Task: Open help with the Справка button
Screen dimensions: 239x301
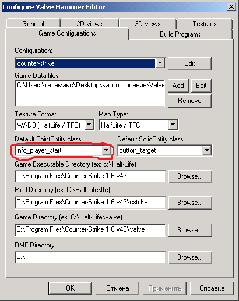Action: click(212, 288)
